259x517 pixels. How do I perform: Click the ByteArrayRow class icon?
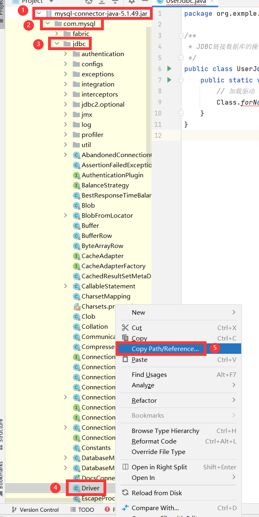[x=76, y=246]
